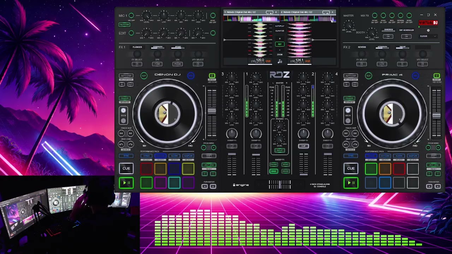The width and height of the screenshot is (452, 254).
Task: Click the FX 1 ON button under FX SELECT
Action: (x=137, y=64)
